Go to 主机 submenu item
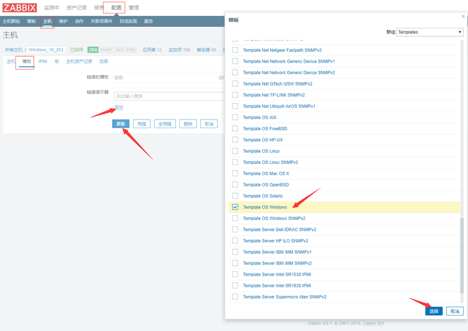The width and height of the screenshot is (468, 331). click(x=47, y=21)
